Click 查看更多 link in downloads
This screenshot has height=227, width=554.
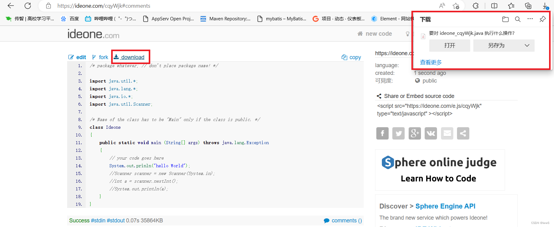click(x=431, y=63)
